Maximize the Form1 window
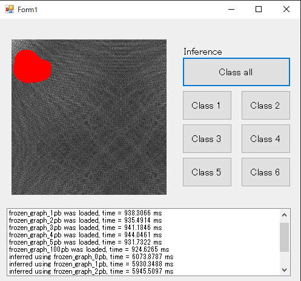The height and width of the screenshot is (281, 301). coord(259,9)
